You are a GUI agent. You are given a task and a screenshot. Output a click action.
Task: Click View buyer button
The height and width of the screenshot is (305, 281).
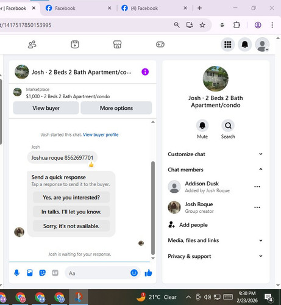(x=46, y=108)
